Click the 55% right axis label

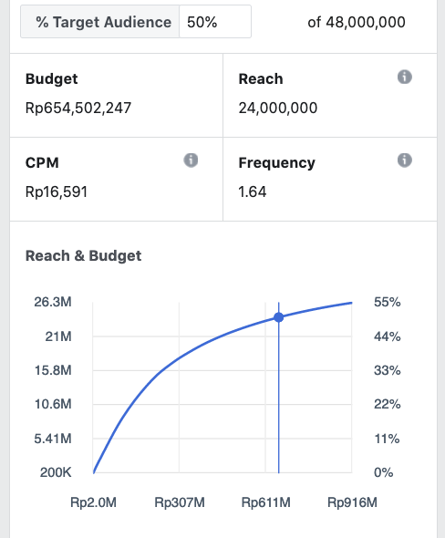[x=388, y=302]
